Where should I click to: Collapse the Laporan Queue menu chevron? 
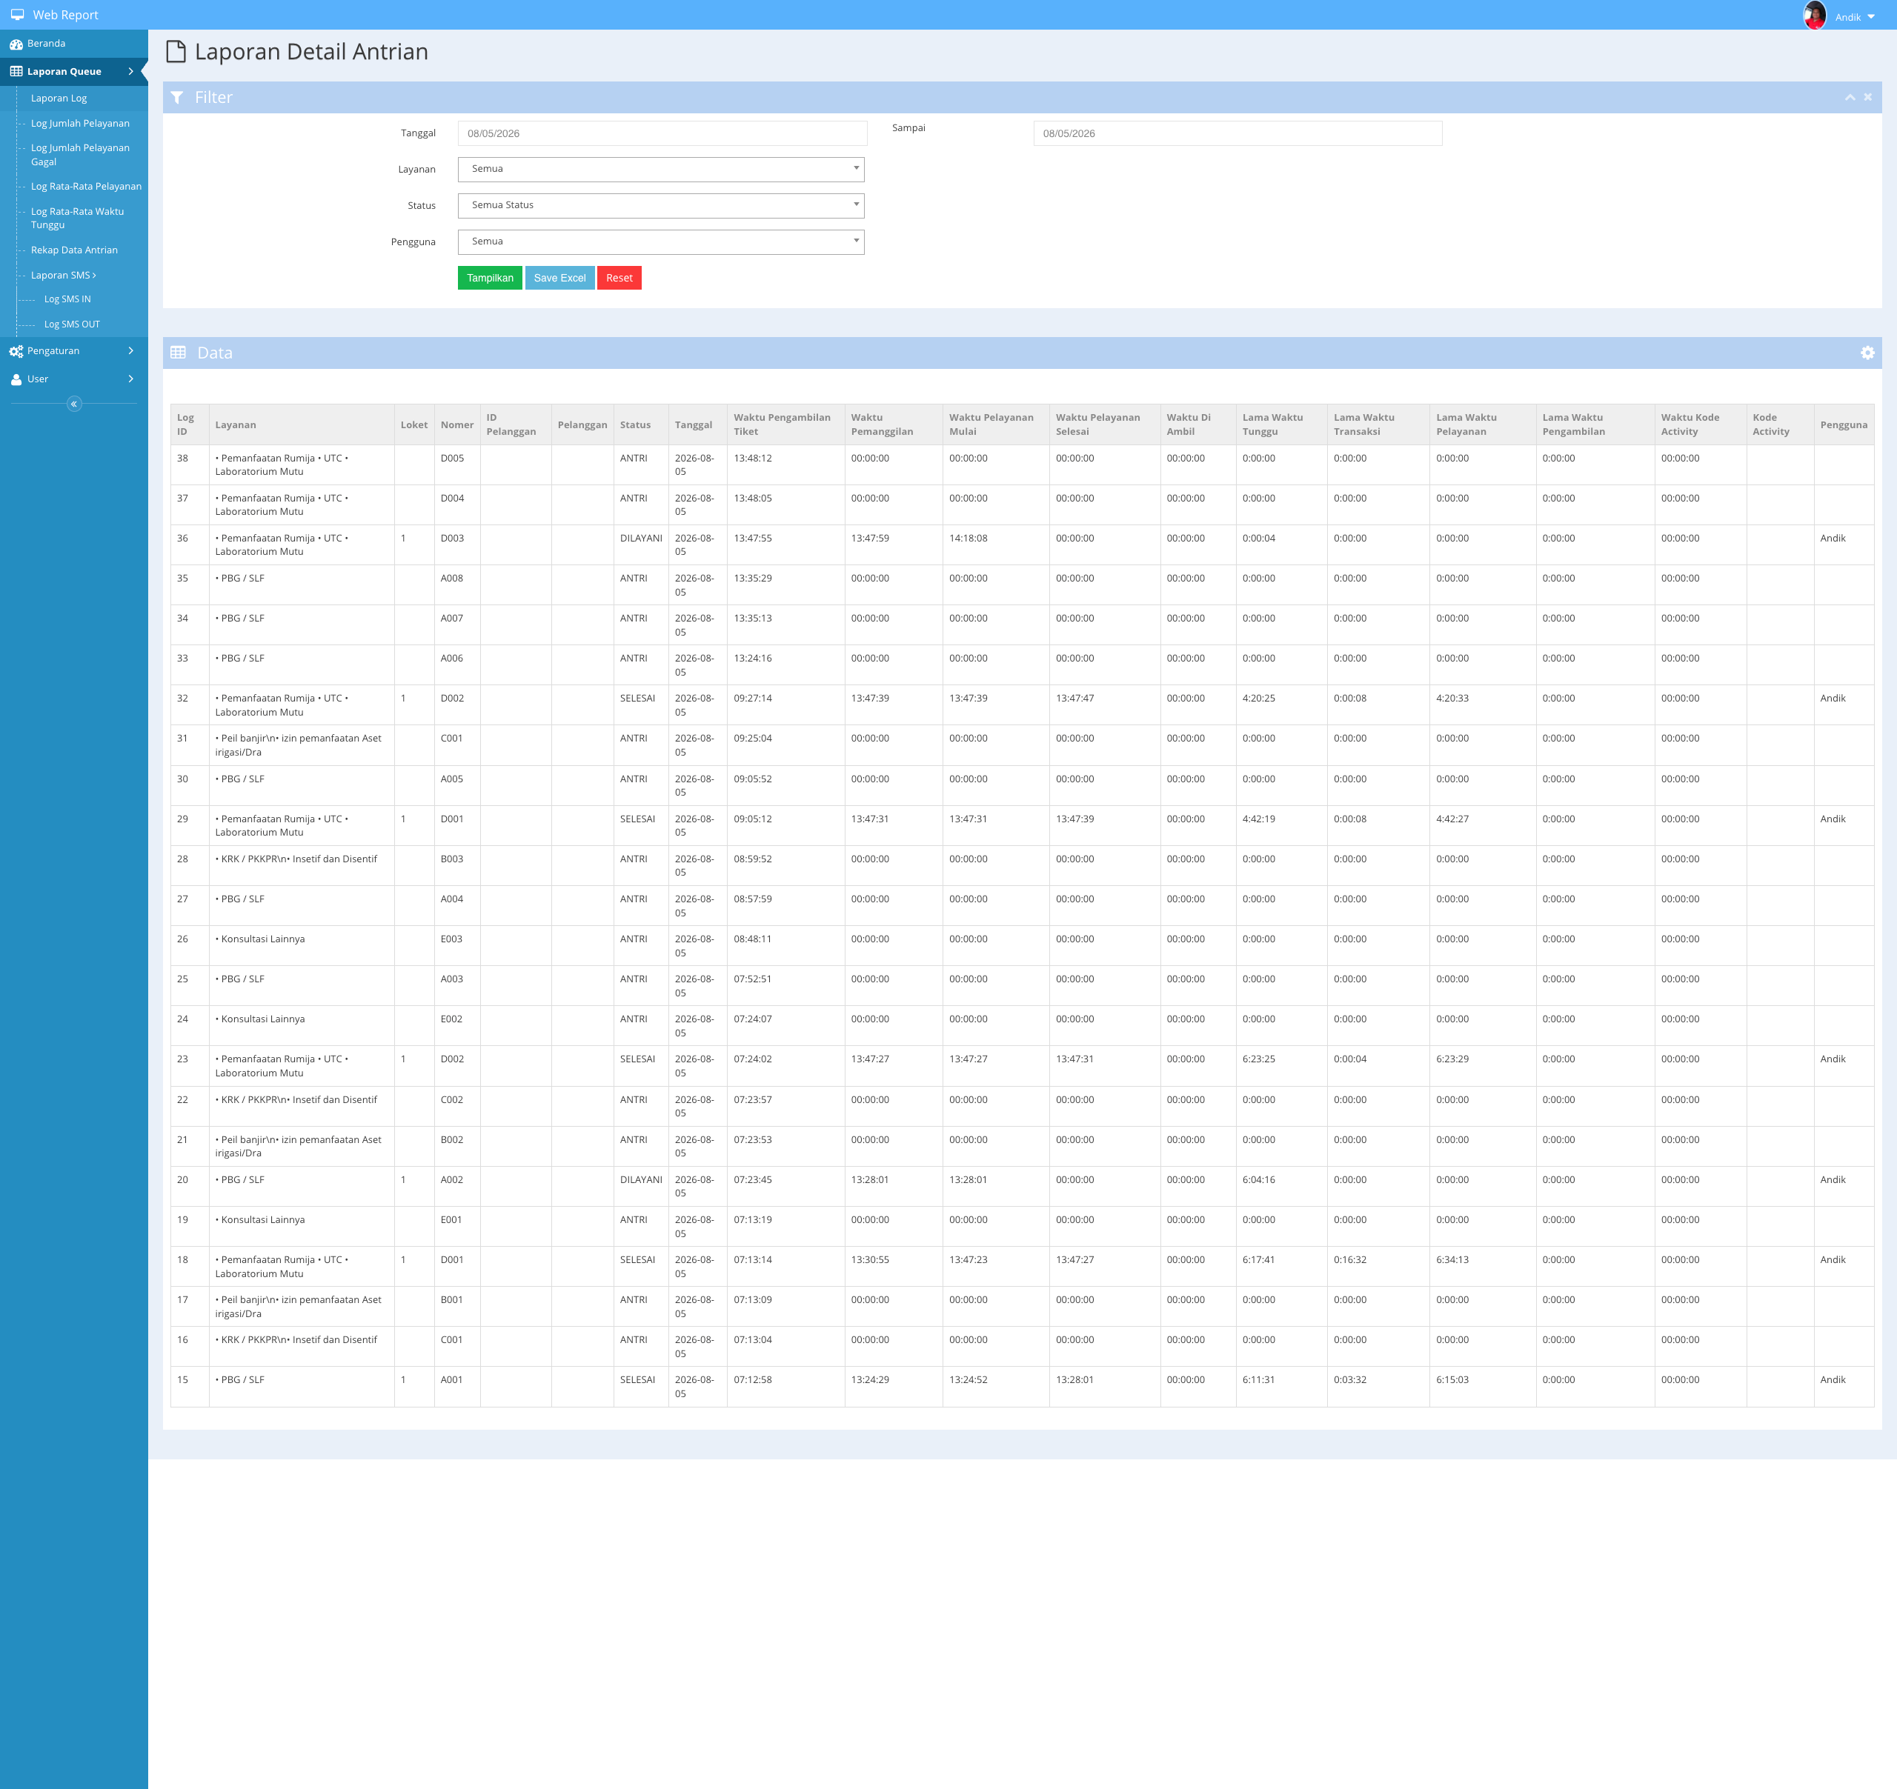point(130,72)
